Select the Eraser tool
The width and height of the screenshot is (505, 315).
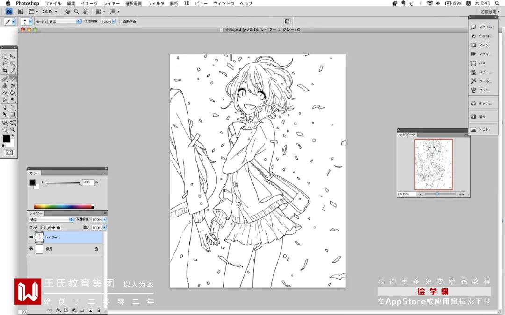click(5, 92)
